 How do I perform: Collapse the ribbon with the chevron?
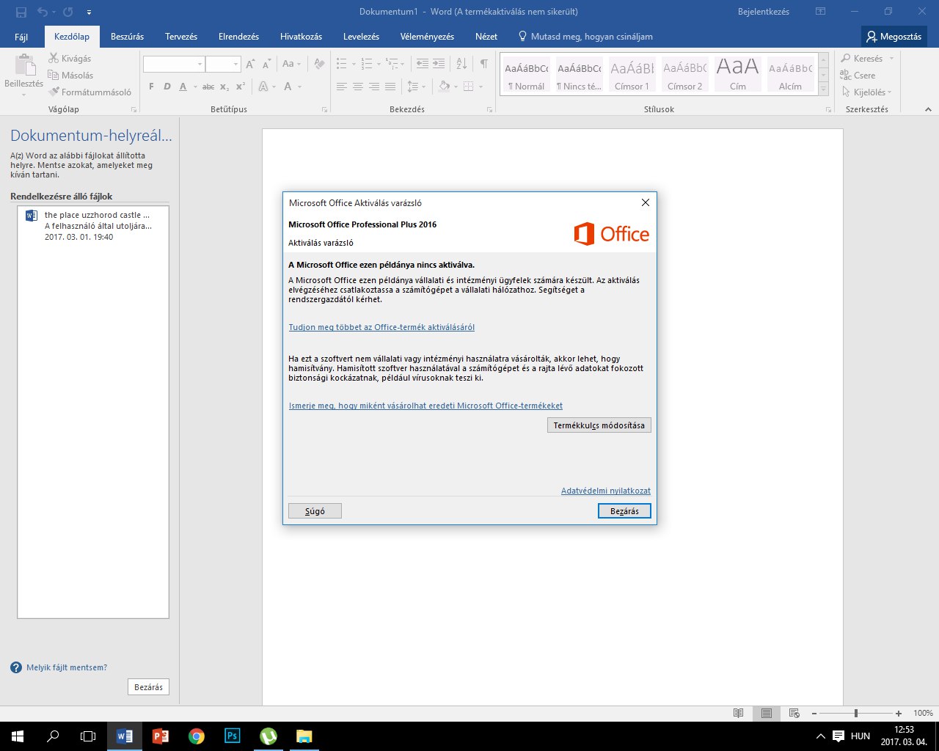[928, 109]
